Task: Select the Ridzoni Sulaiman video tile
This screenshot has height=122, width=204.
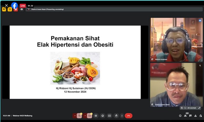Action: point(176,40)
